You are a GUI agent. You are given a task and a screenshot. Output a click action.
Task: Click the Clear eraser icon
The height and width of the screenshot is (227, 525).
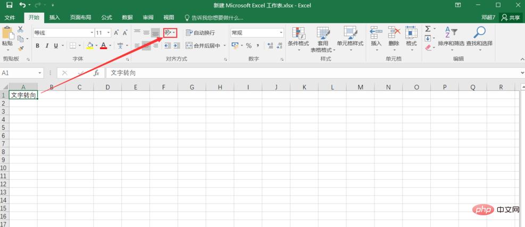[429, 48]
